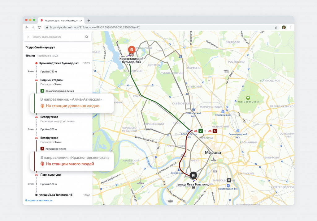The height and width of the screenshot is (221, 317).
Task: Open a new browser tab
Action: [x=89, y=21]
